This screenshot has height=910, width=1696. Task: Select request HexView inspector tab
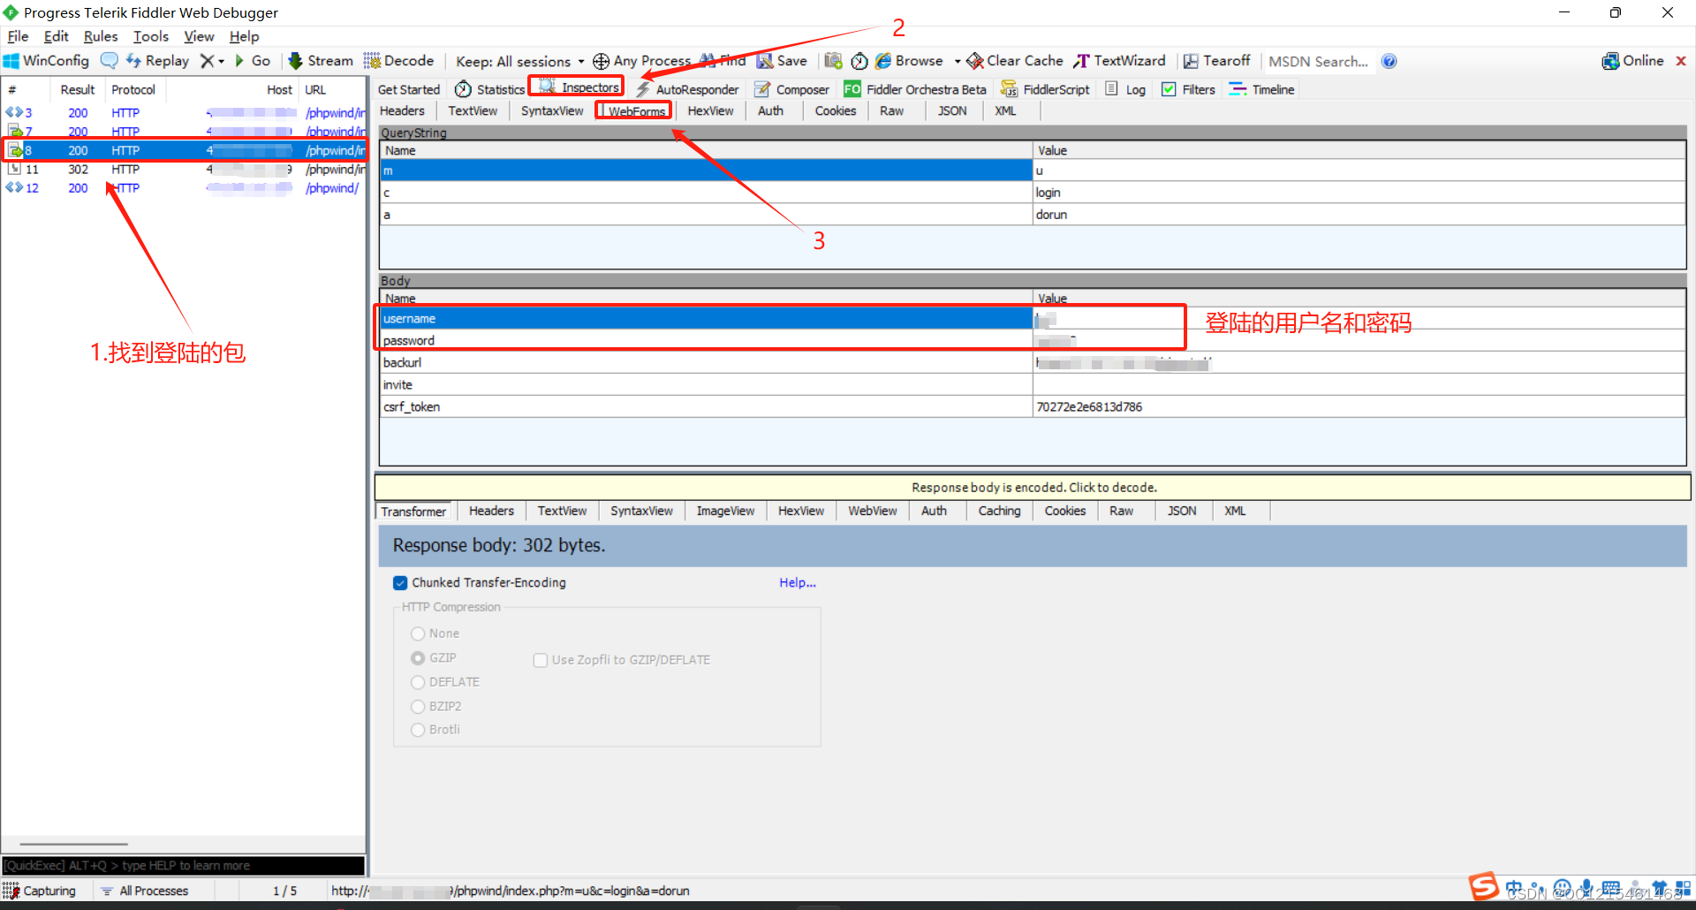point(710,110)
